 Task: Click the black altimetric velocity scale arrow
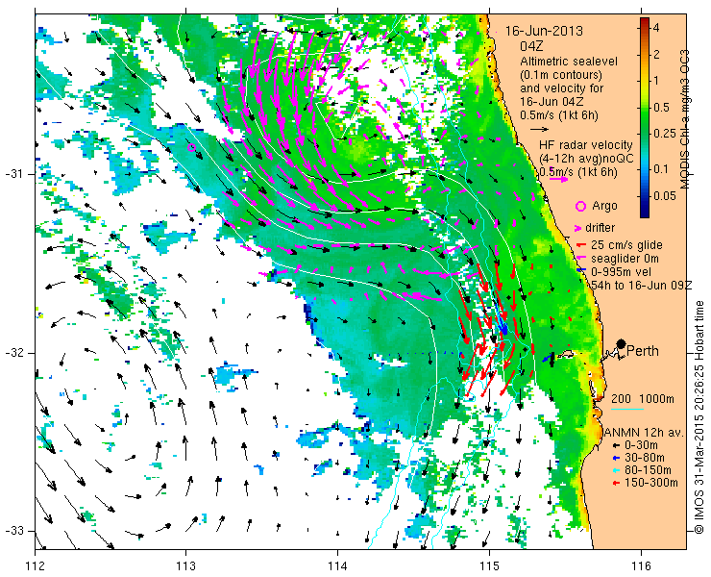539,129
